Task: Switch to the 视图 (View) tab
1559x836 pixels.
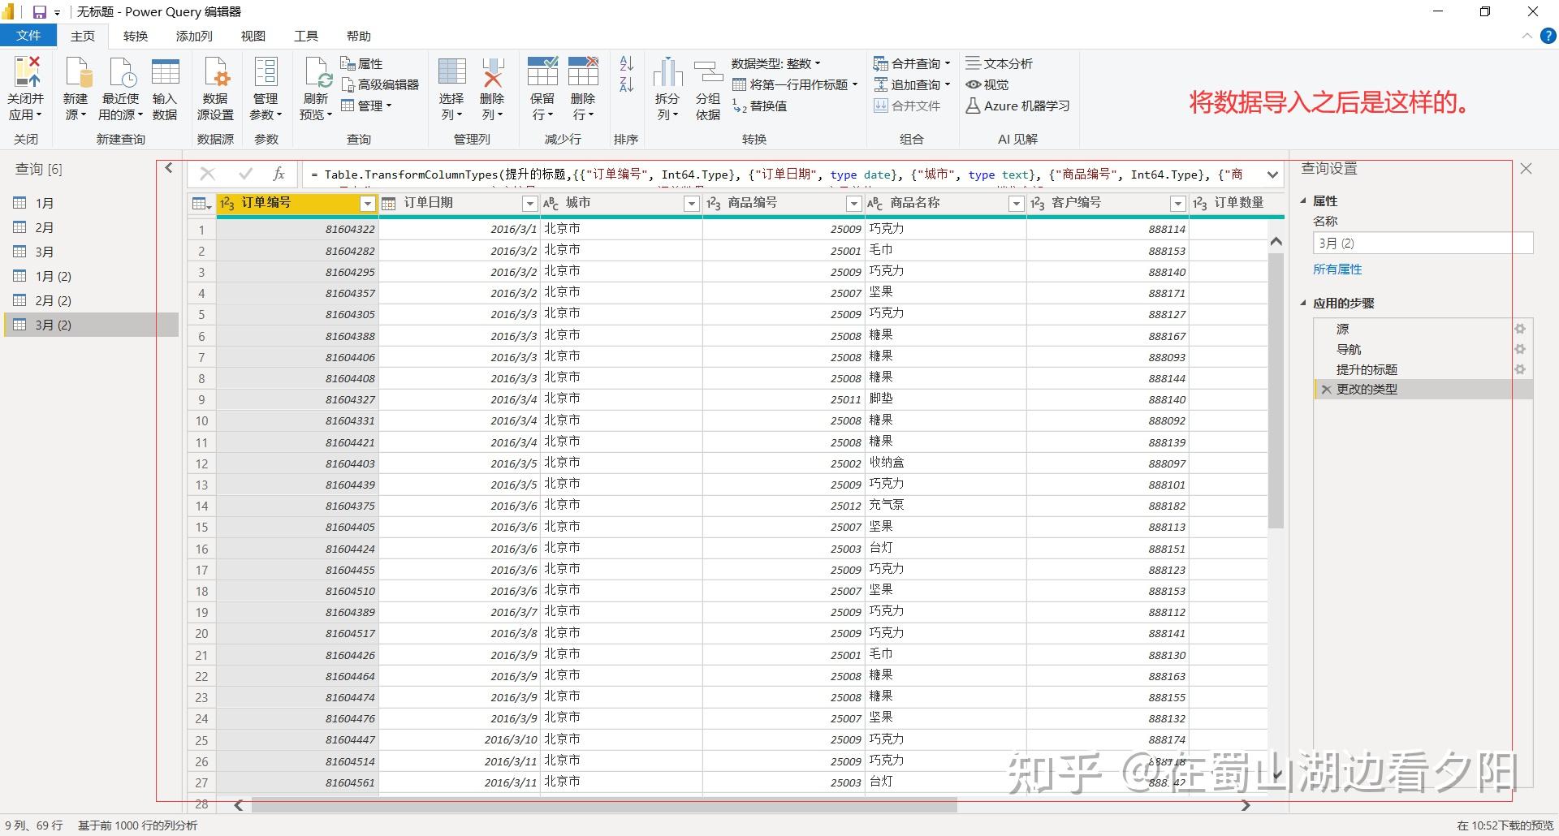Action: point(253,36)
